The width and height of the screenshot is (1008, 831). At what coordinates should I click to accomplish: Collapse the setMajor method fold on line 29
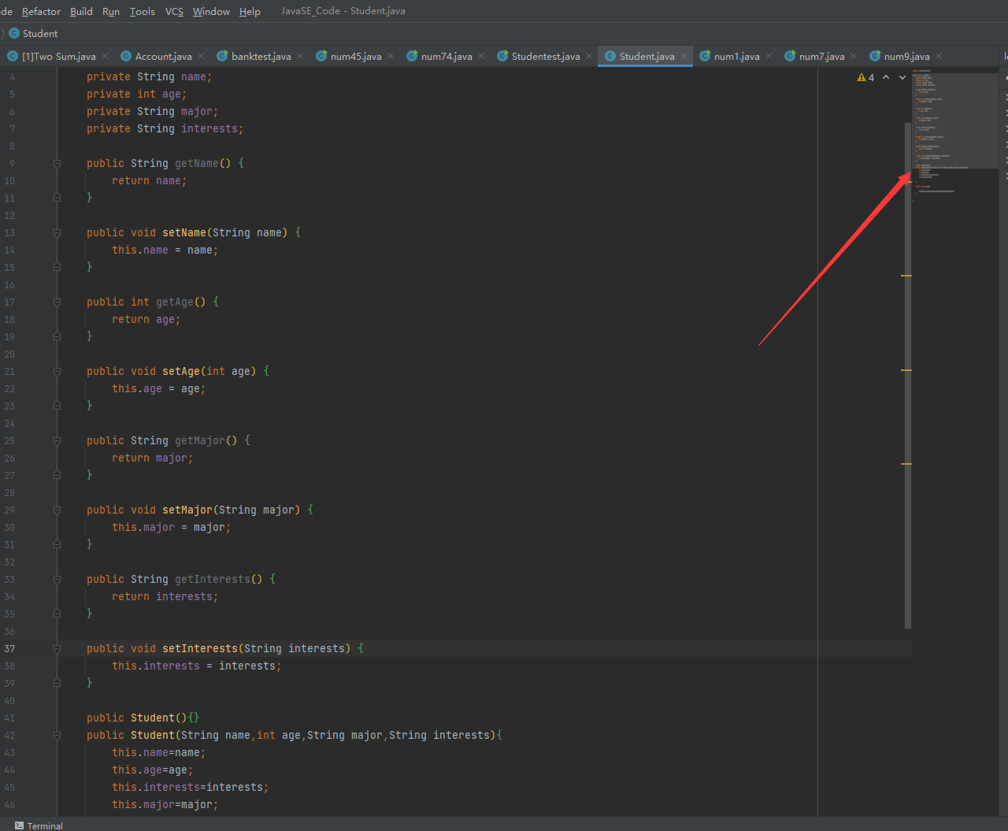tap(57, 510)
